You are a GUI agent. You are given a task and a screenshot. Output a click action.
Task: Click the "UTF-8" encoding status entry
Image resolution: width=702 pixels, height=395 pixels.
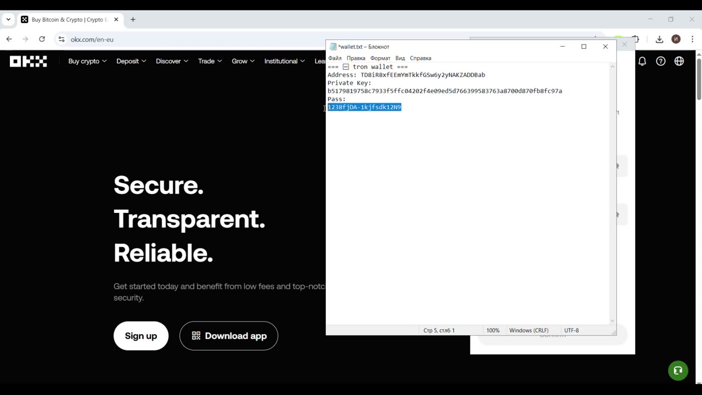pyautogui.click(x=571, y=330)
